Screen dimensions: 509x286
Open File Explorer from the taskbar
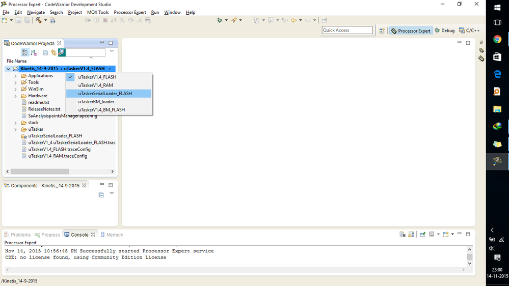coord(497,109)
